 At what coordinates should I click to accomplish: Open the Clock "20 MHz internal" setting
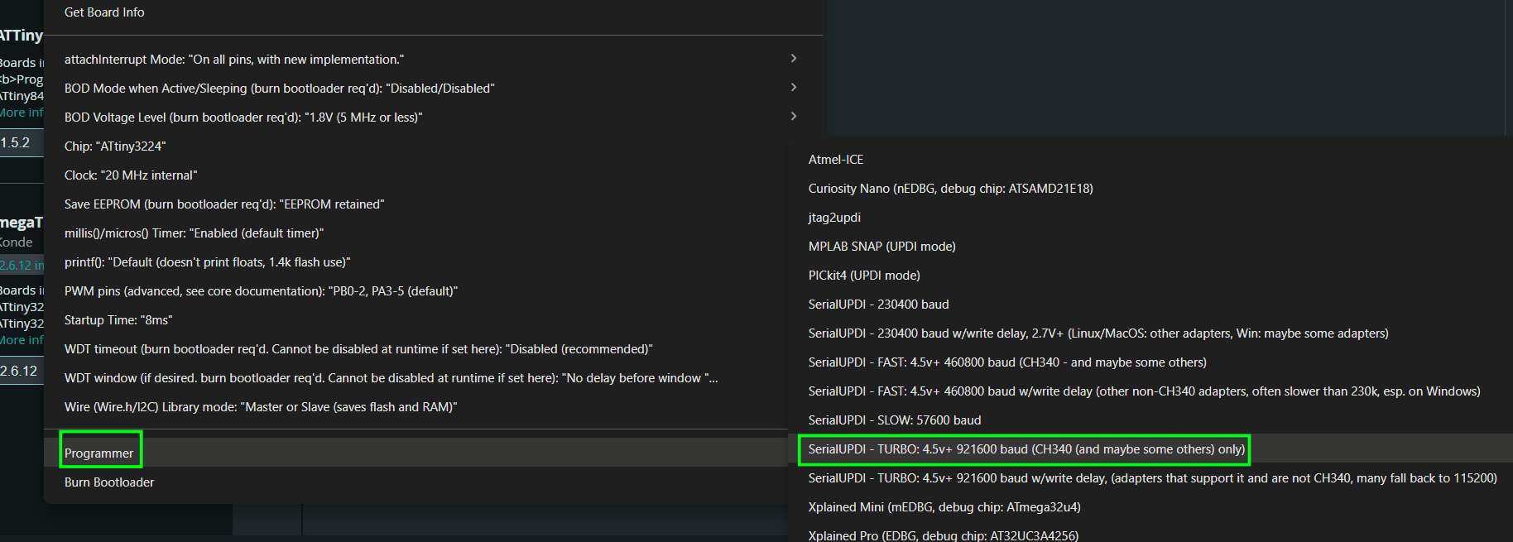pos(131,175)
